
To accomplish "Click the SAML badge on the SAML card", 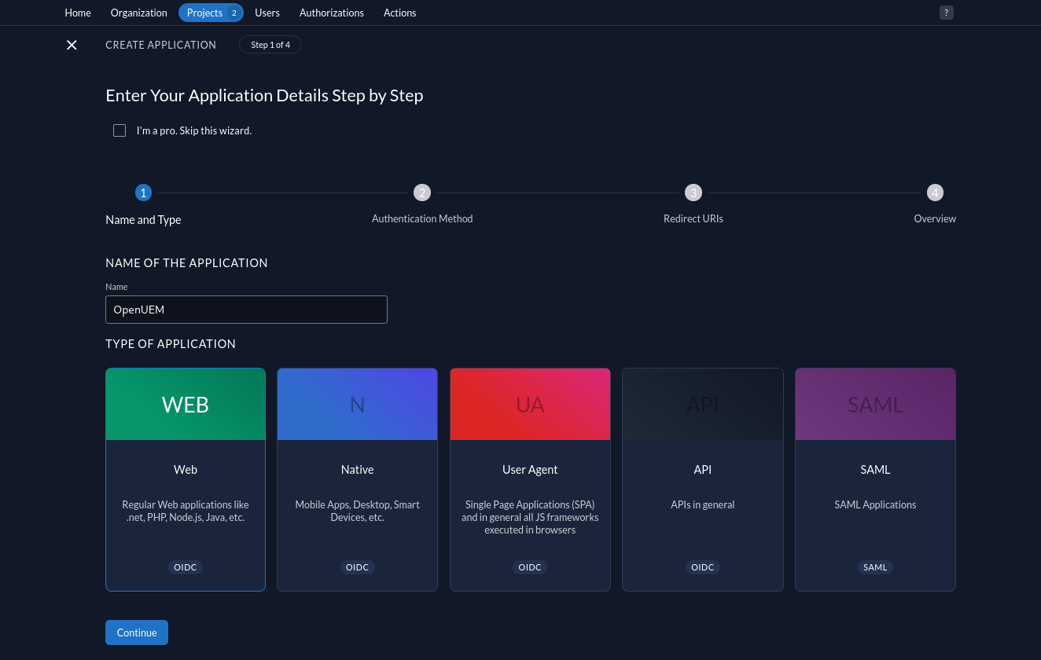I will (875, 566).
